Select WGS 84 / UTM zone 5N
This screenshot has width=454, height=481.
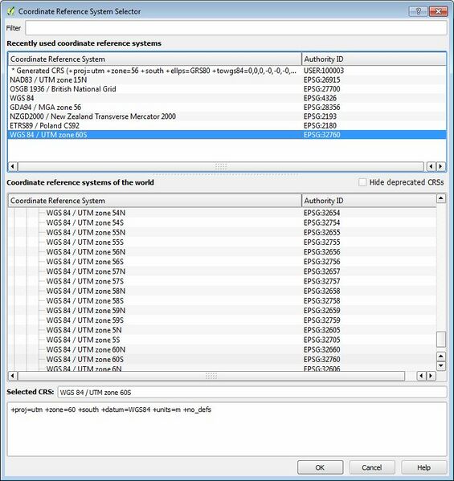tap(84, 330)
